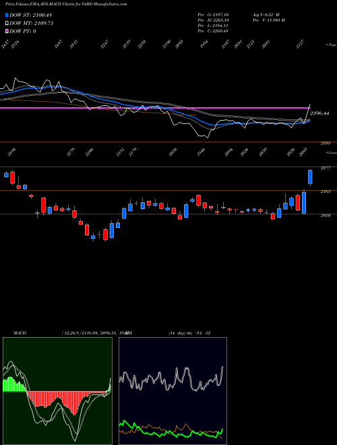This screenshot has width=337, height=445.
Task: Select the 'DOW ST: 2100.48' legend text
Action: click(x=30, y=15)
